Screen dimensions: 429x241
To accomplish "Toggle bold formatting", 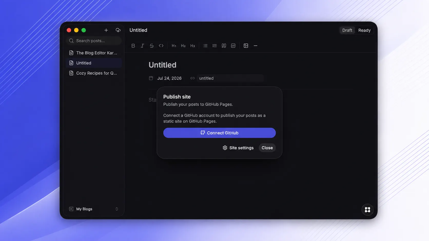I will [133, 46].
